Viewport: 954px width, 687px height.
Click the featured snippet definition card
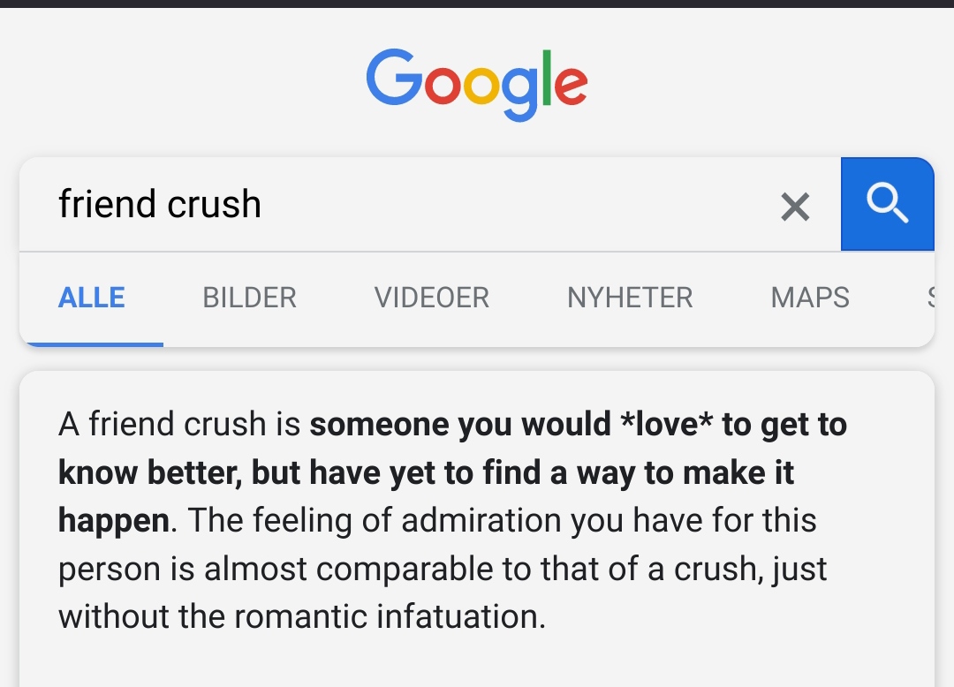477,529
